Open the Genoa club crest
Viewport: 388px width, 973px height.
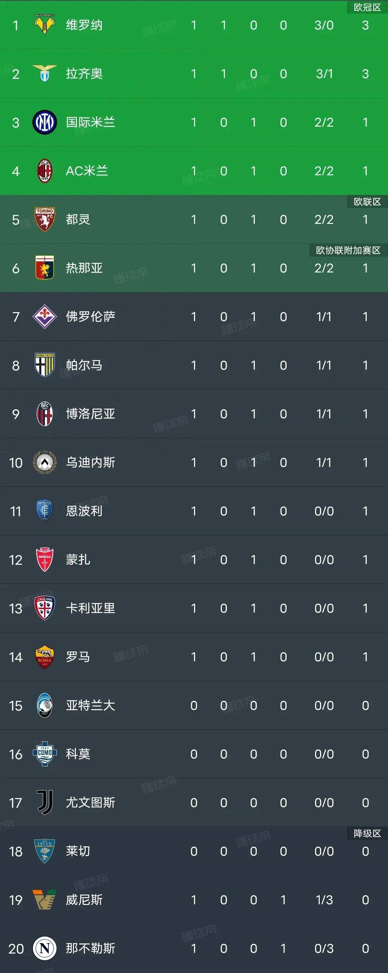click(x=45, y=268)
